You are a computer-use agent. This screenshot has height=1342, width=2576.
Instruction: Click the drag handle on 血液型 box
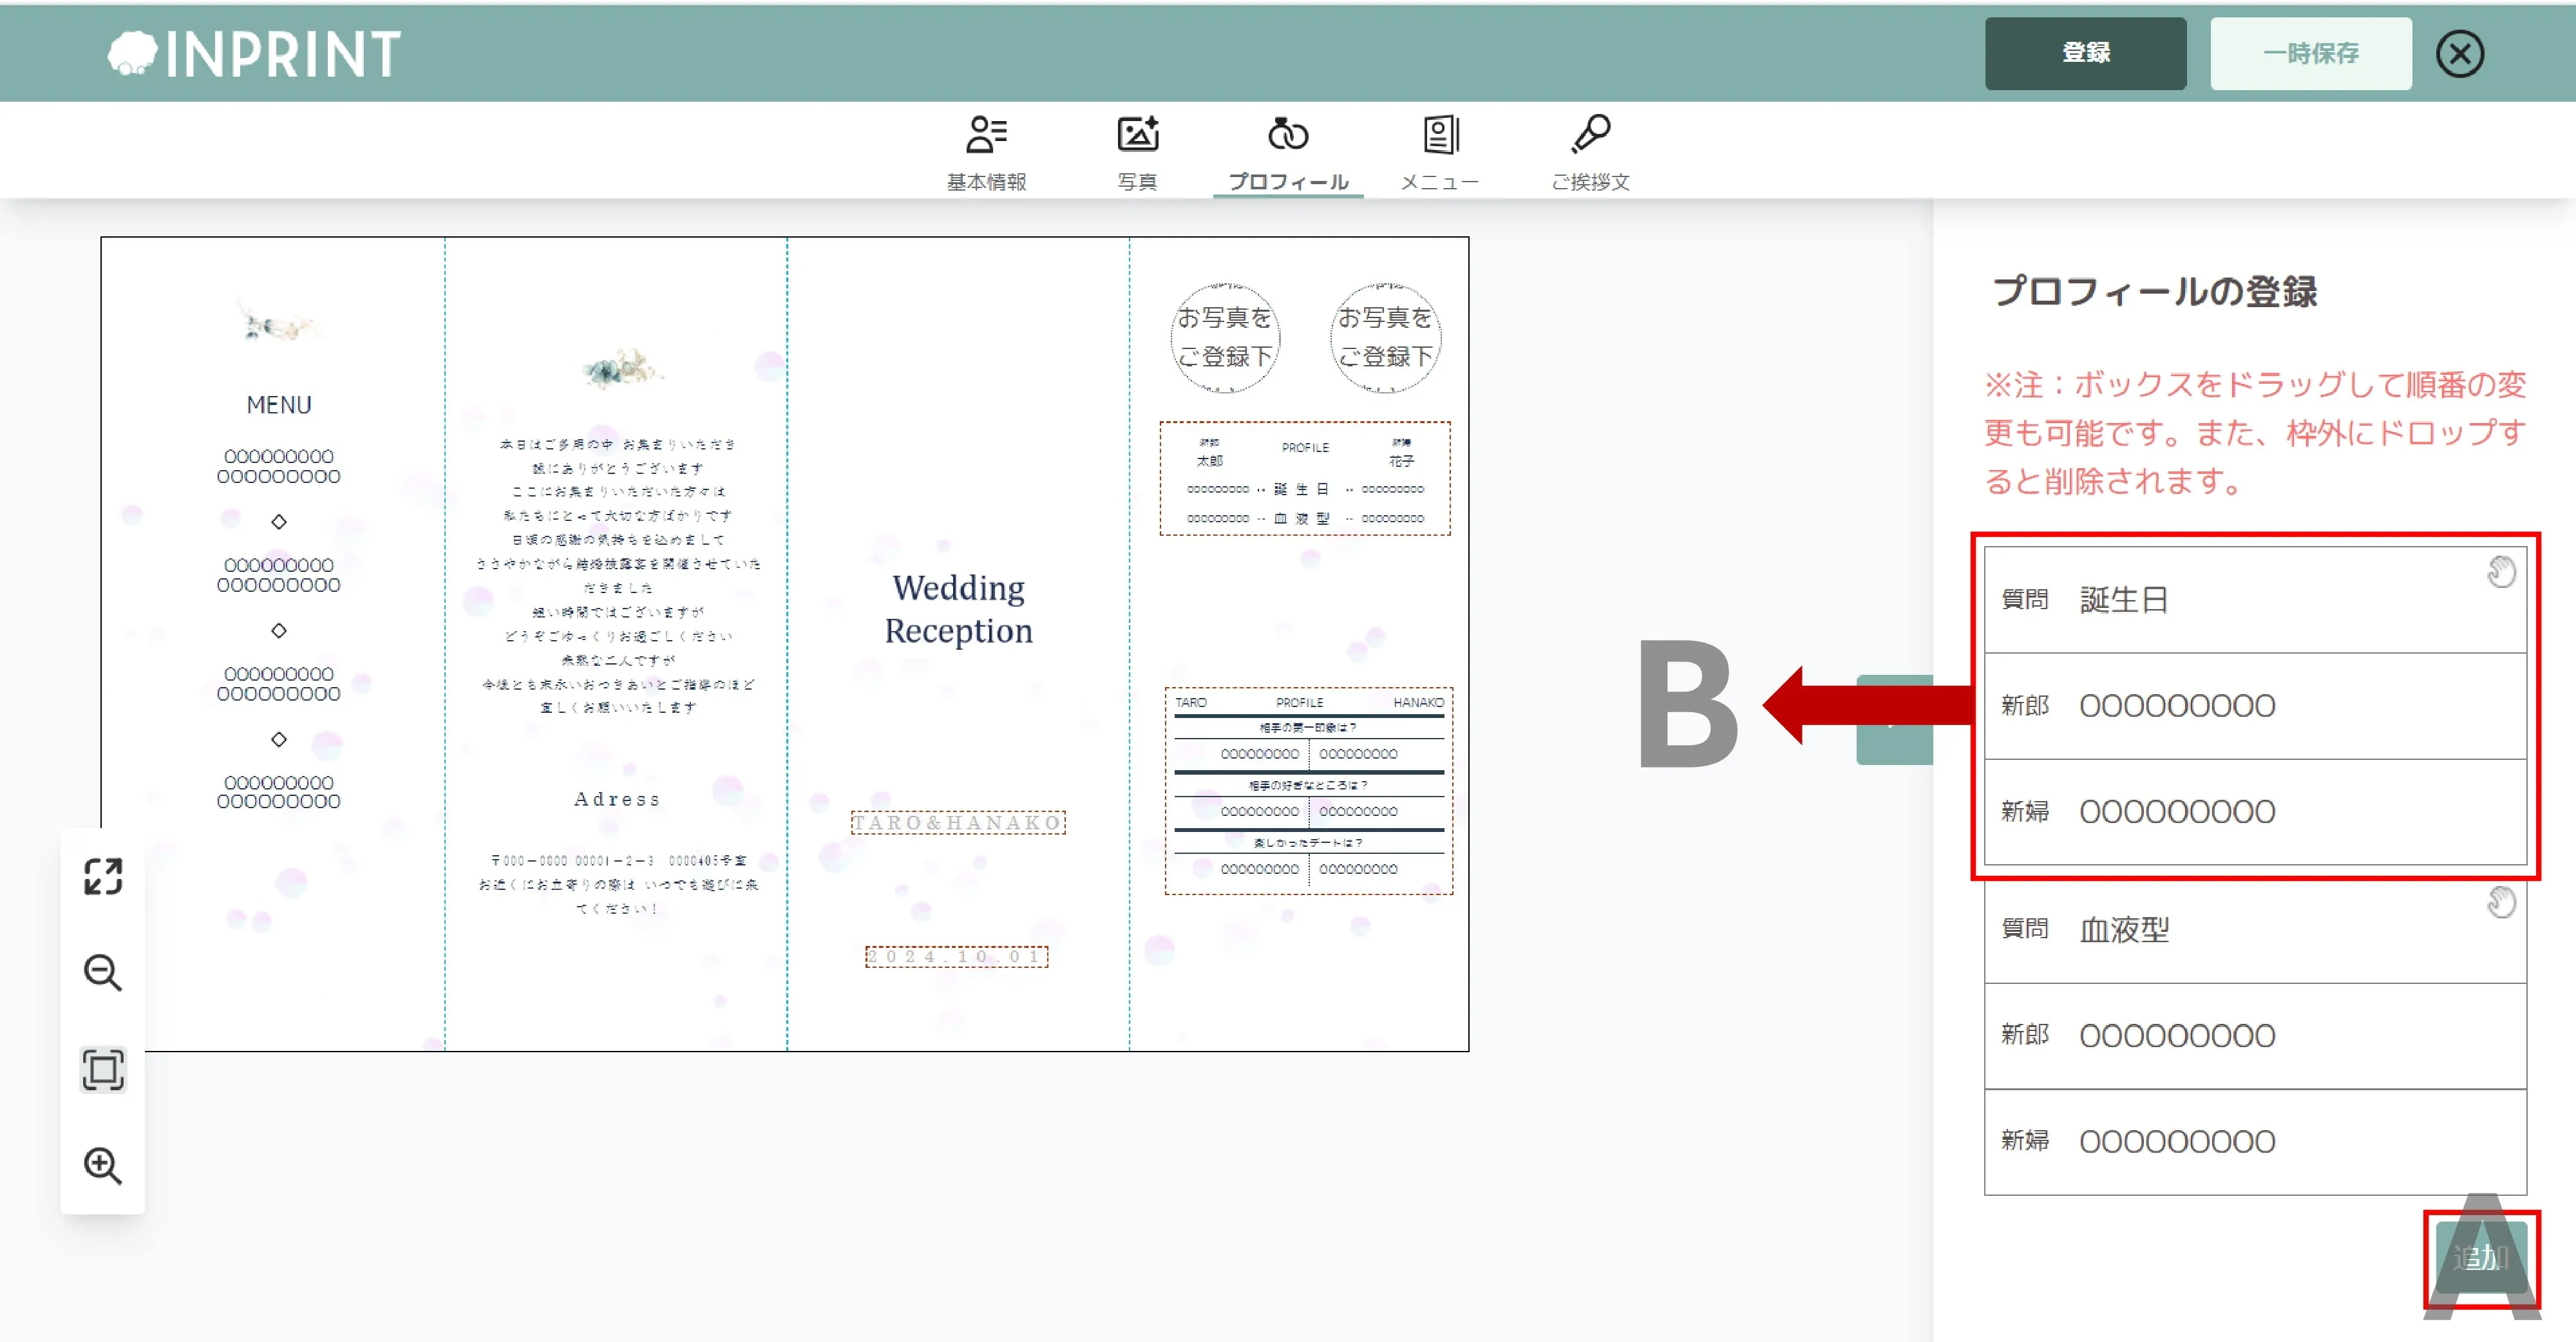click(2500, 902)
